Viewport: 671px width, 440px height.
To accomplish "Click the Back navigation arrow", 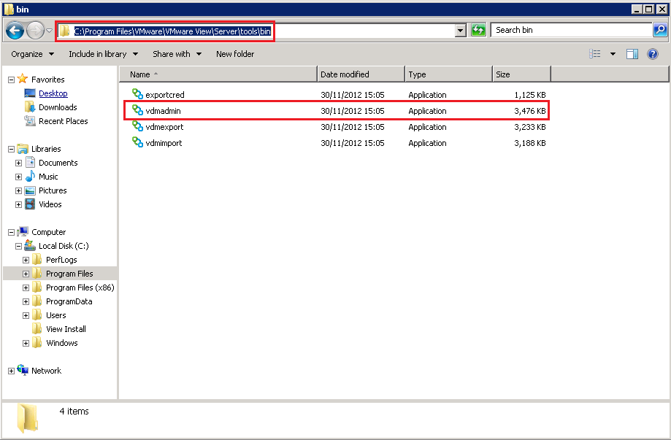I will [15, 31].
